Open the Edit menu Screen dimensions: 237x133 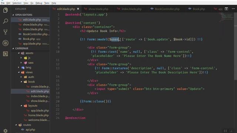[8, 3]
